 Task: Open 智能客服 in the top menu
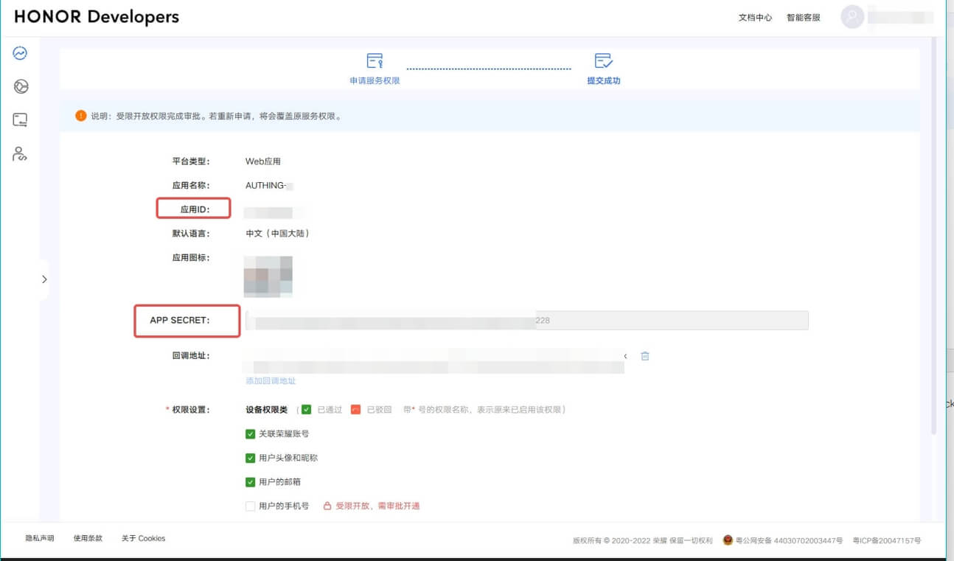pyautogui.click(x=803, y=18)
